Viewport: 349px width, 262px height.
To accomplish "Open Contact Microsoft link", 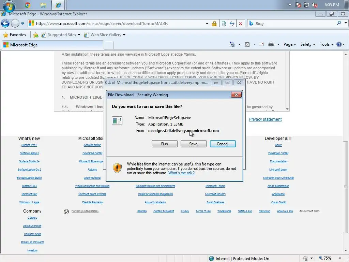I will click(164, 211).
